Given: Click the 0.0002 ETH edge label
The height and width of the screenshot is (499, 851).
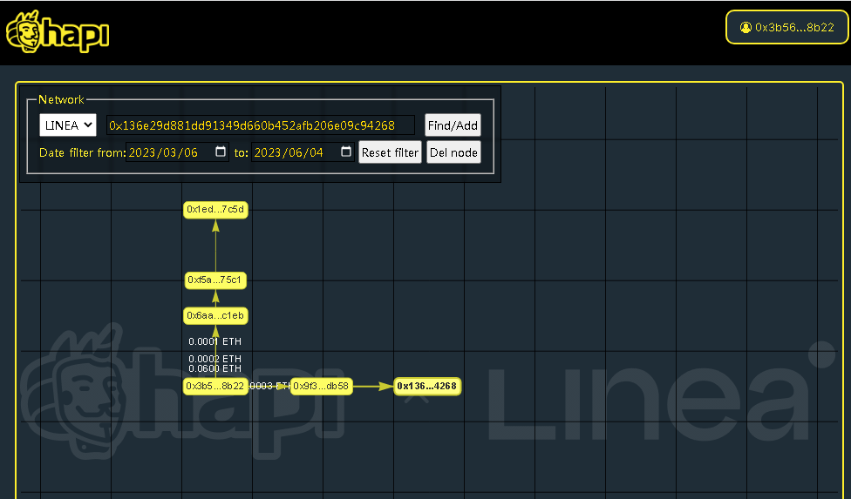Looking at the screenshot, I should (x=214, y=359).
